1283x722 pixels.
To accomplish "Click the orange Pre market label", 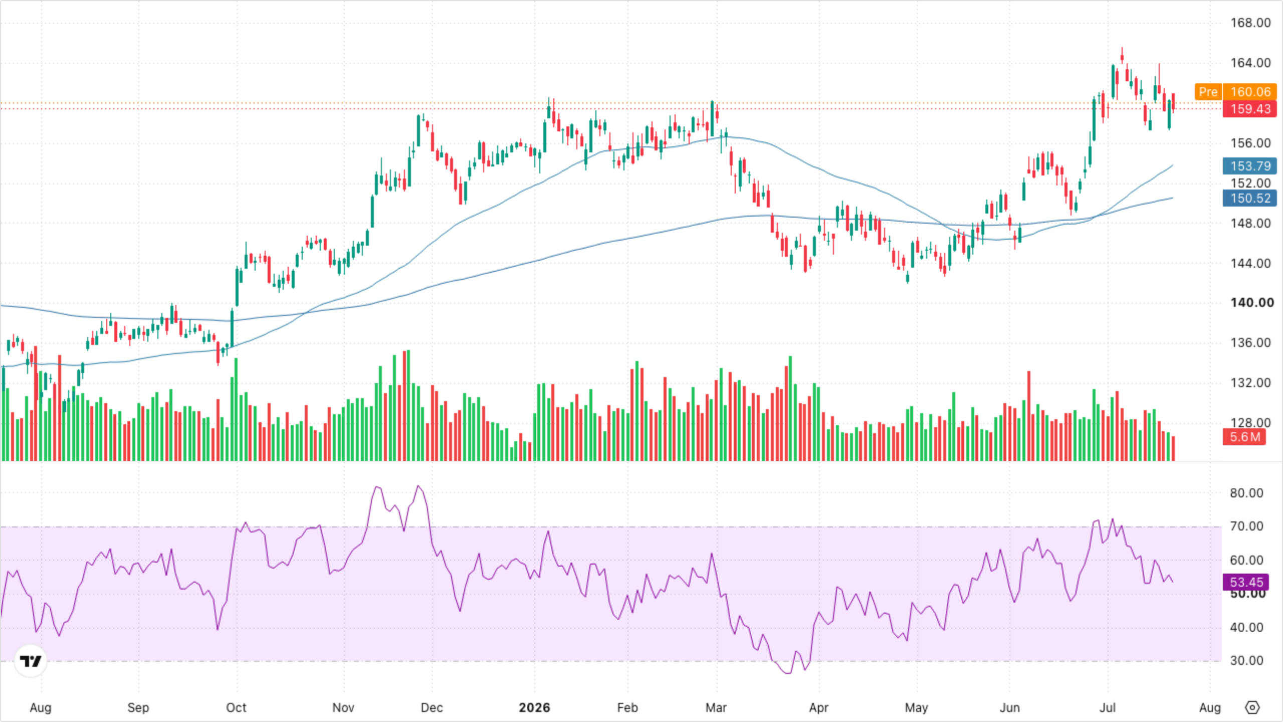I will tap(1208, 92).
